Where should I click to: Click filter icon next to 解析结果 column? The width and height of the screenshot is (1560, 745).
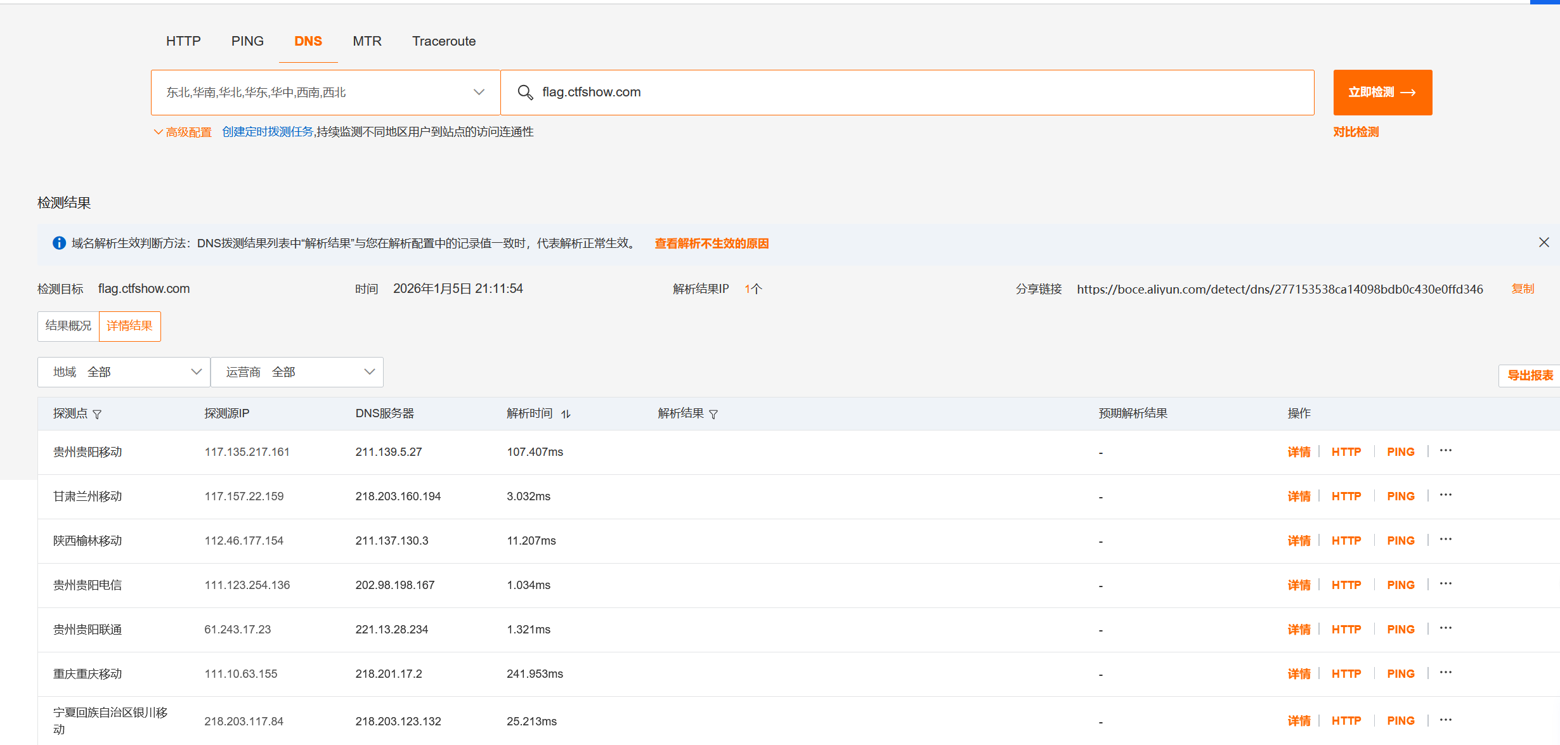713,414
